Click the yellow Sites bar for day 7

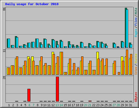pos(32,66)
